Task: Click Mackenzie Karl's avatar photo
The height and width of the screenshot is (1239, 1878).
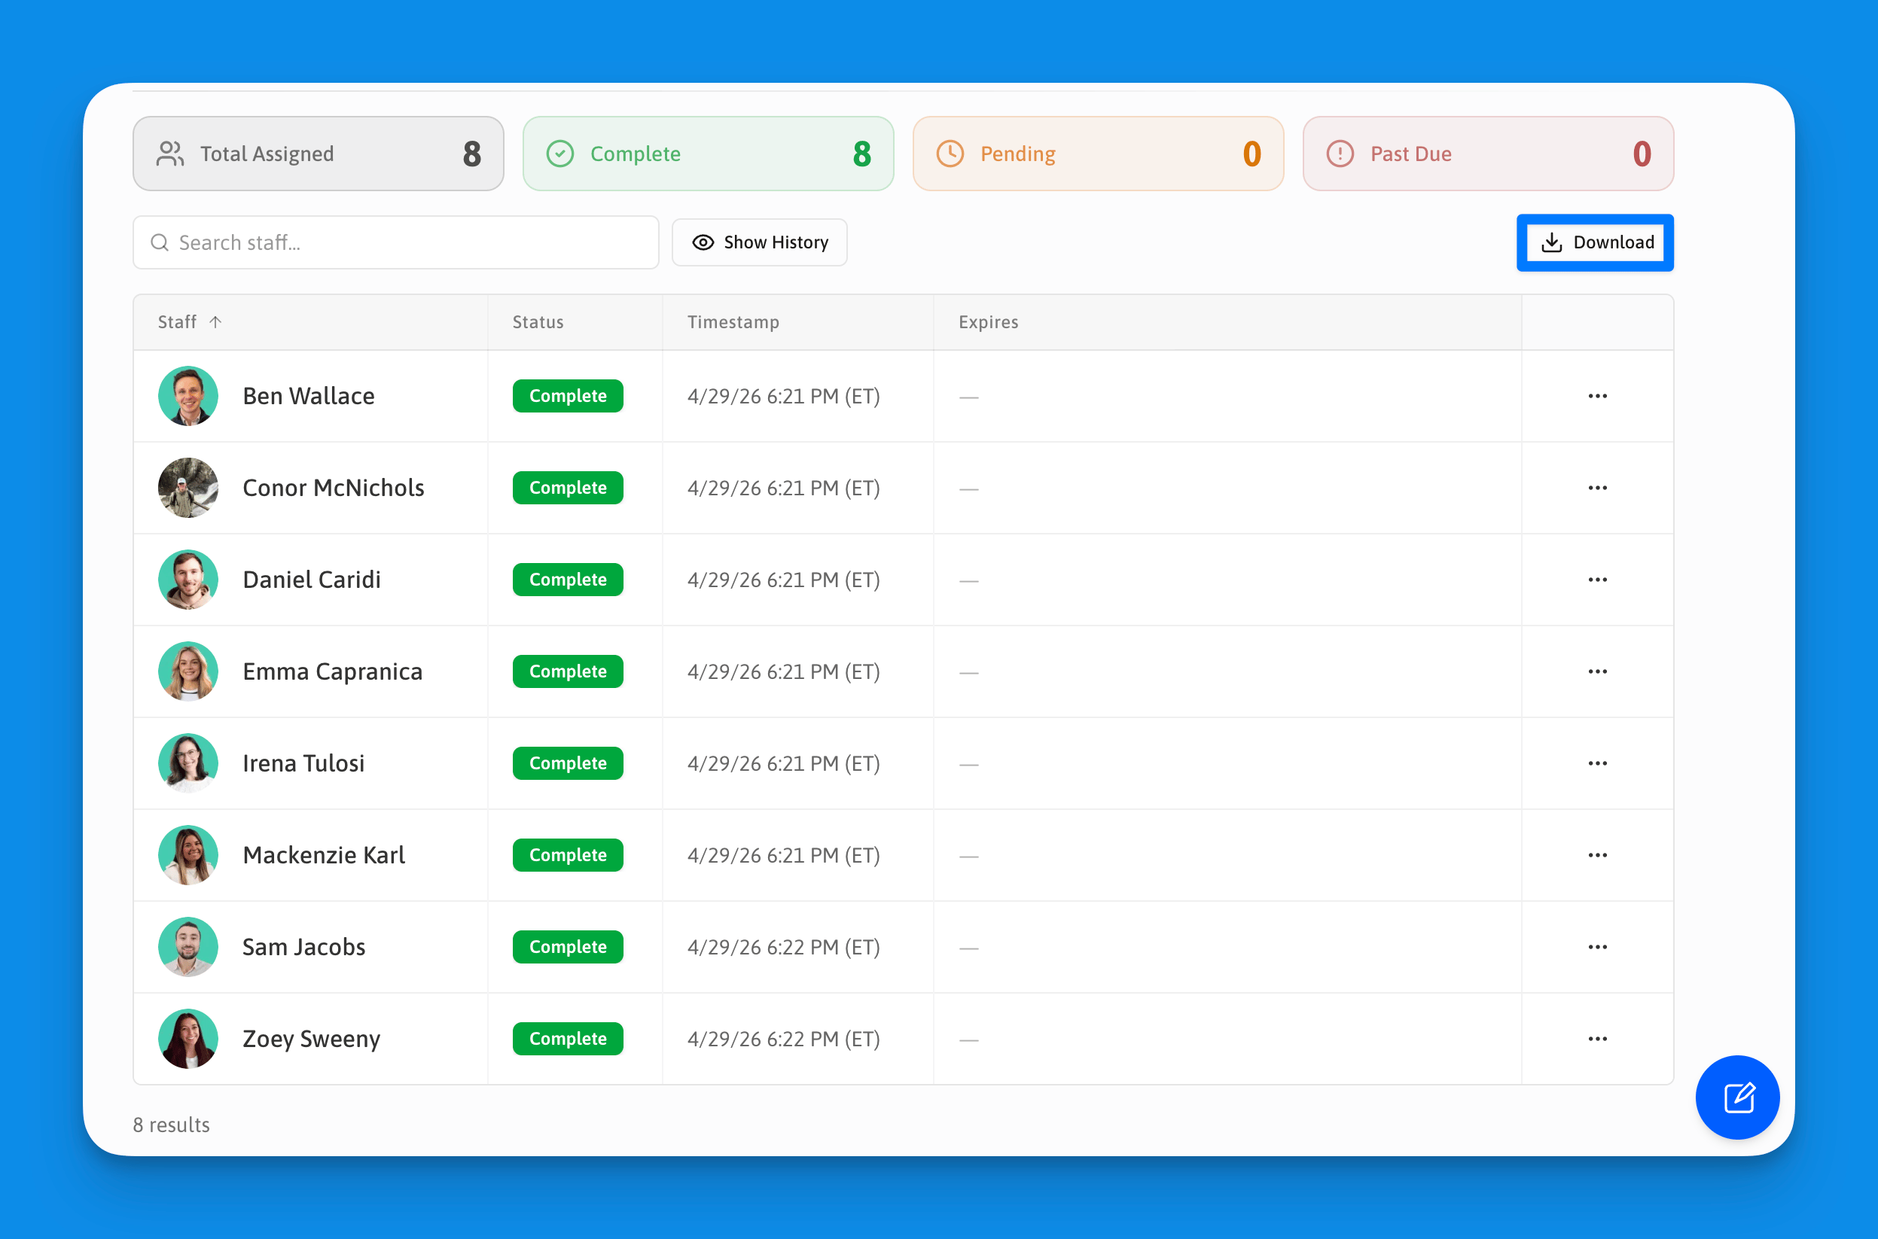Action: (x=188, y=855)
